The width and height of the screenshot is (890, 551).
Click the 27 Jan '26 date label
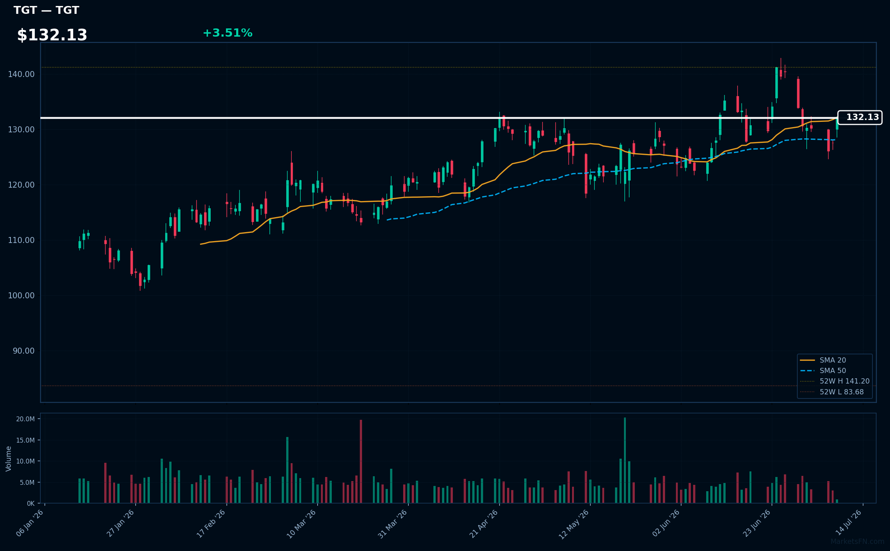(120, 523)
